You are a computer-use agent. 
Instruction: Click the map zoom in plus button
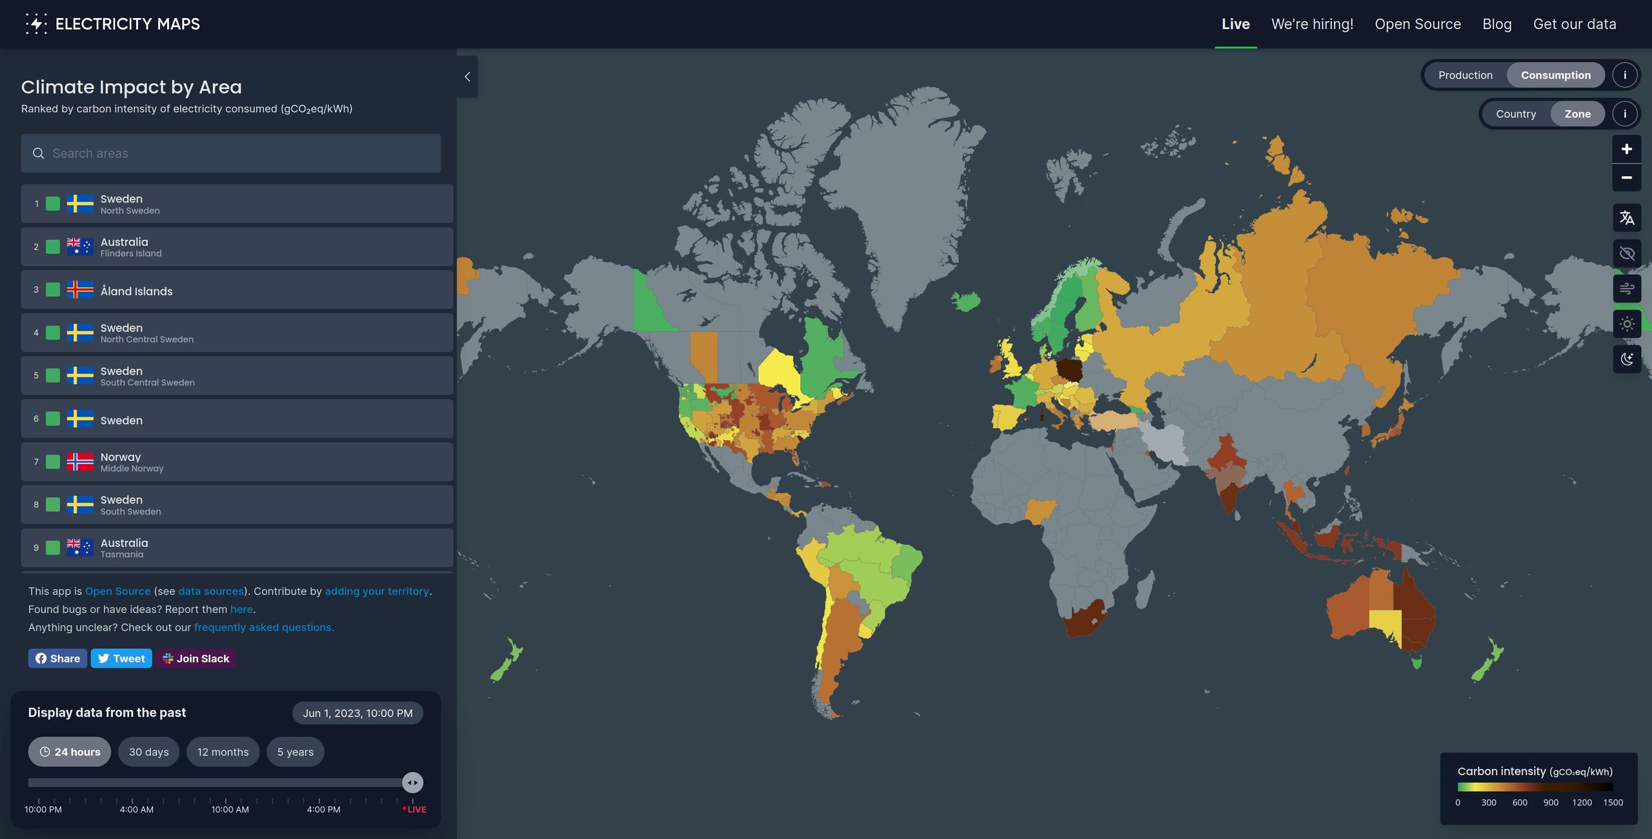point(1626,149)
